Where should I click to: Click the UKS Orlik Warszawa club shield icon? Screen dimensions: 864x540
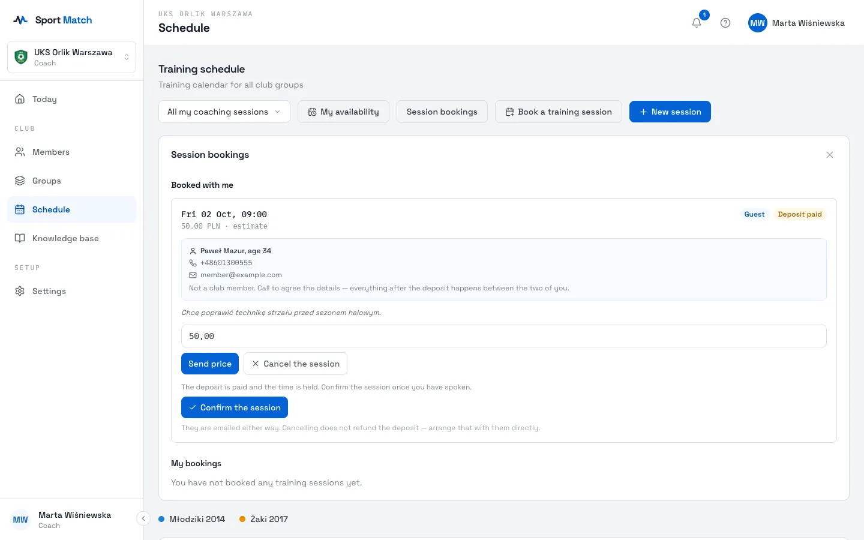coord(21,57)
